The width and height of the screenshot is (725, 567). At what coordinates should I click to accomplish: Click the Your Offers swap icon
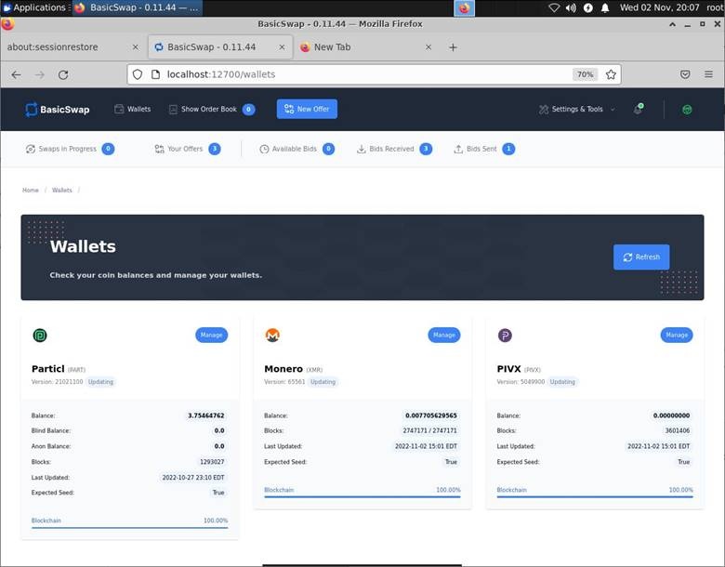tap(159, 149)
